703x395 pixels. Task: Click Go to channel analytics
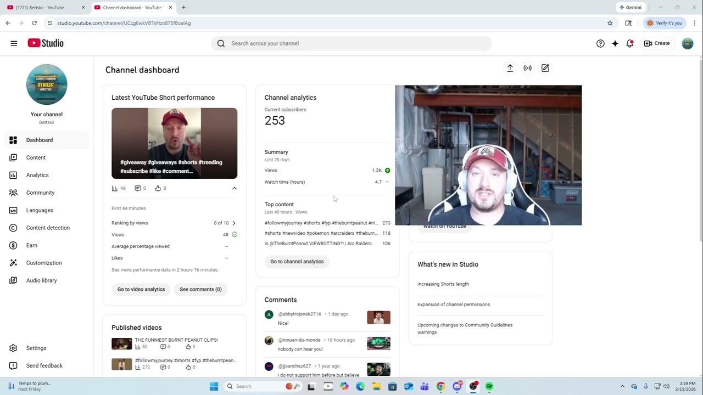pyautogui.click(x=297, y=261)
